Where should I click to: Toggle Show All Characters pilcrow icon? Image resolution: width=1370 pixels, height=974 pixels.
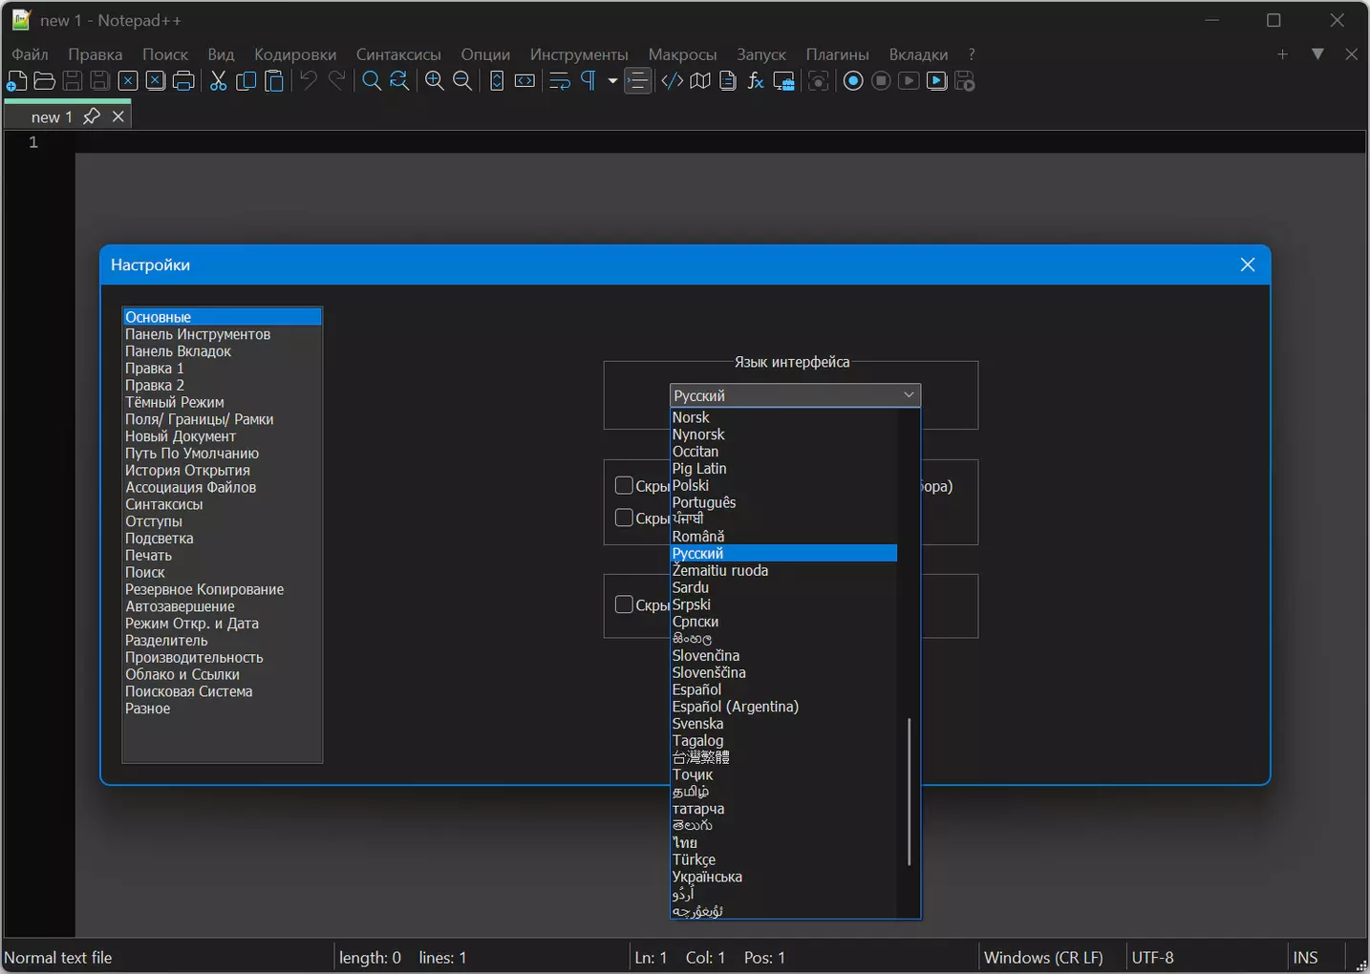(589, 81)
